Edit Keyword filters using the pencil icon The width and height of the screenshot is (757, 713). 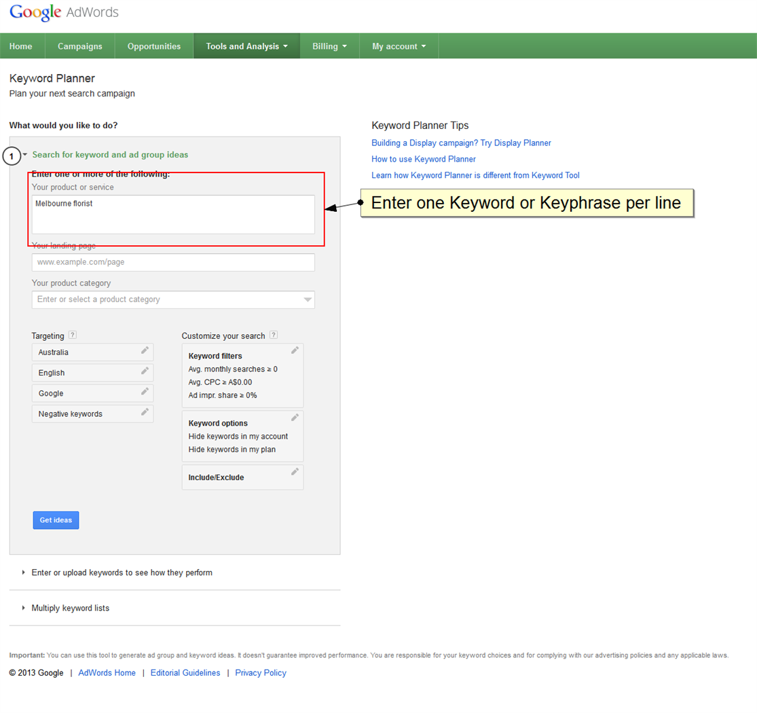tap(295, 350)
